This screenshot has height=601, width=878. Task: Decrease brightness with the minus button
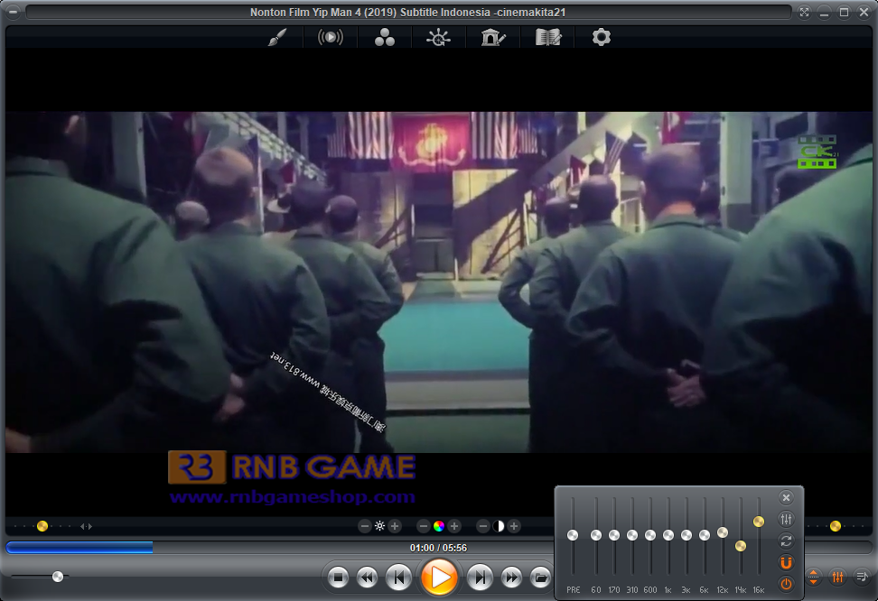click(365, 526)
